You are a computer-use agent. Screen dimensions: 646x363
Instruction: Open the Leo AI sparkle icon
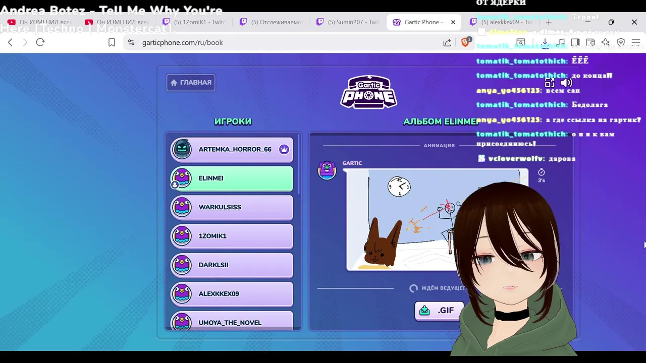coord(606,42)
